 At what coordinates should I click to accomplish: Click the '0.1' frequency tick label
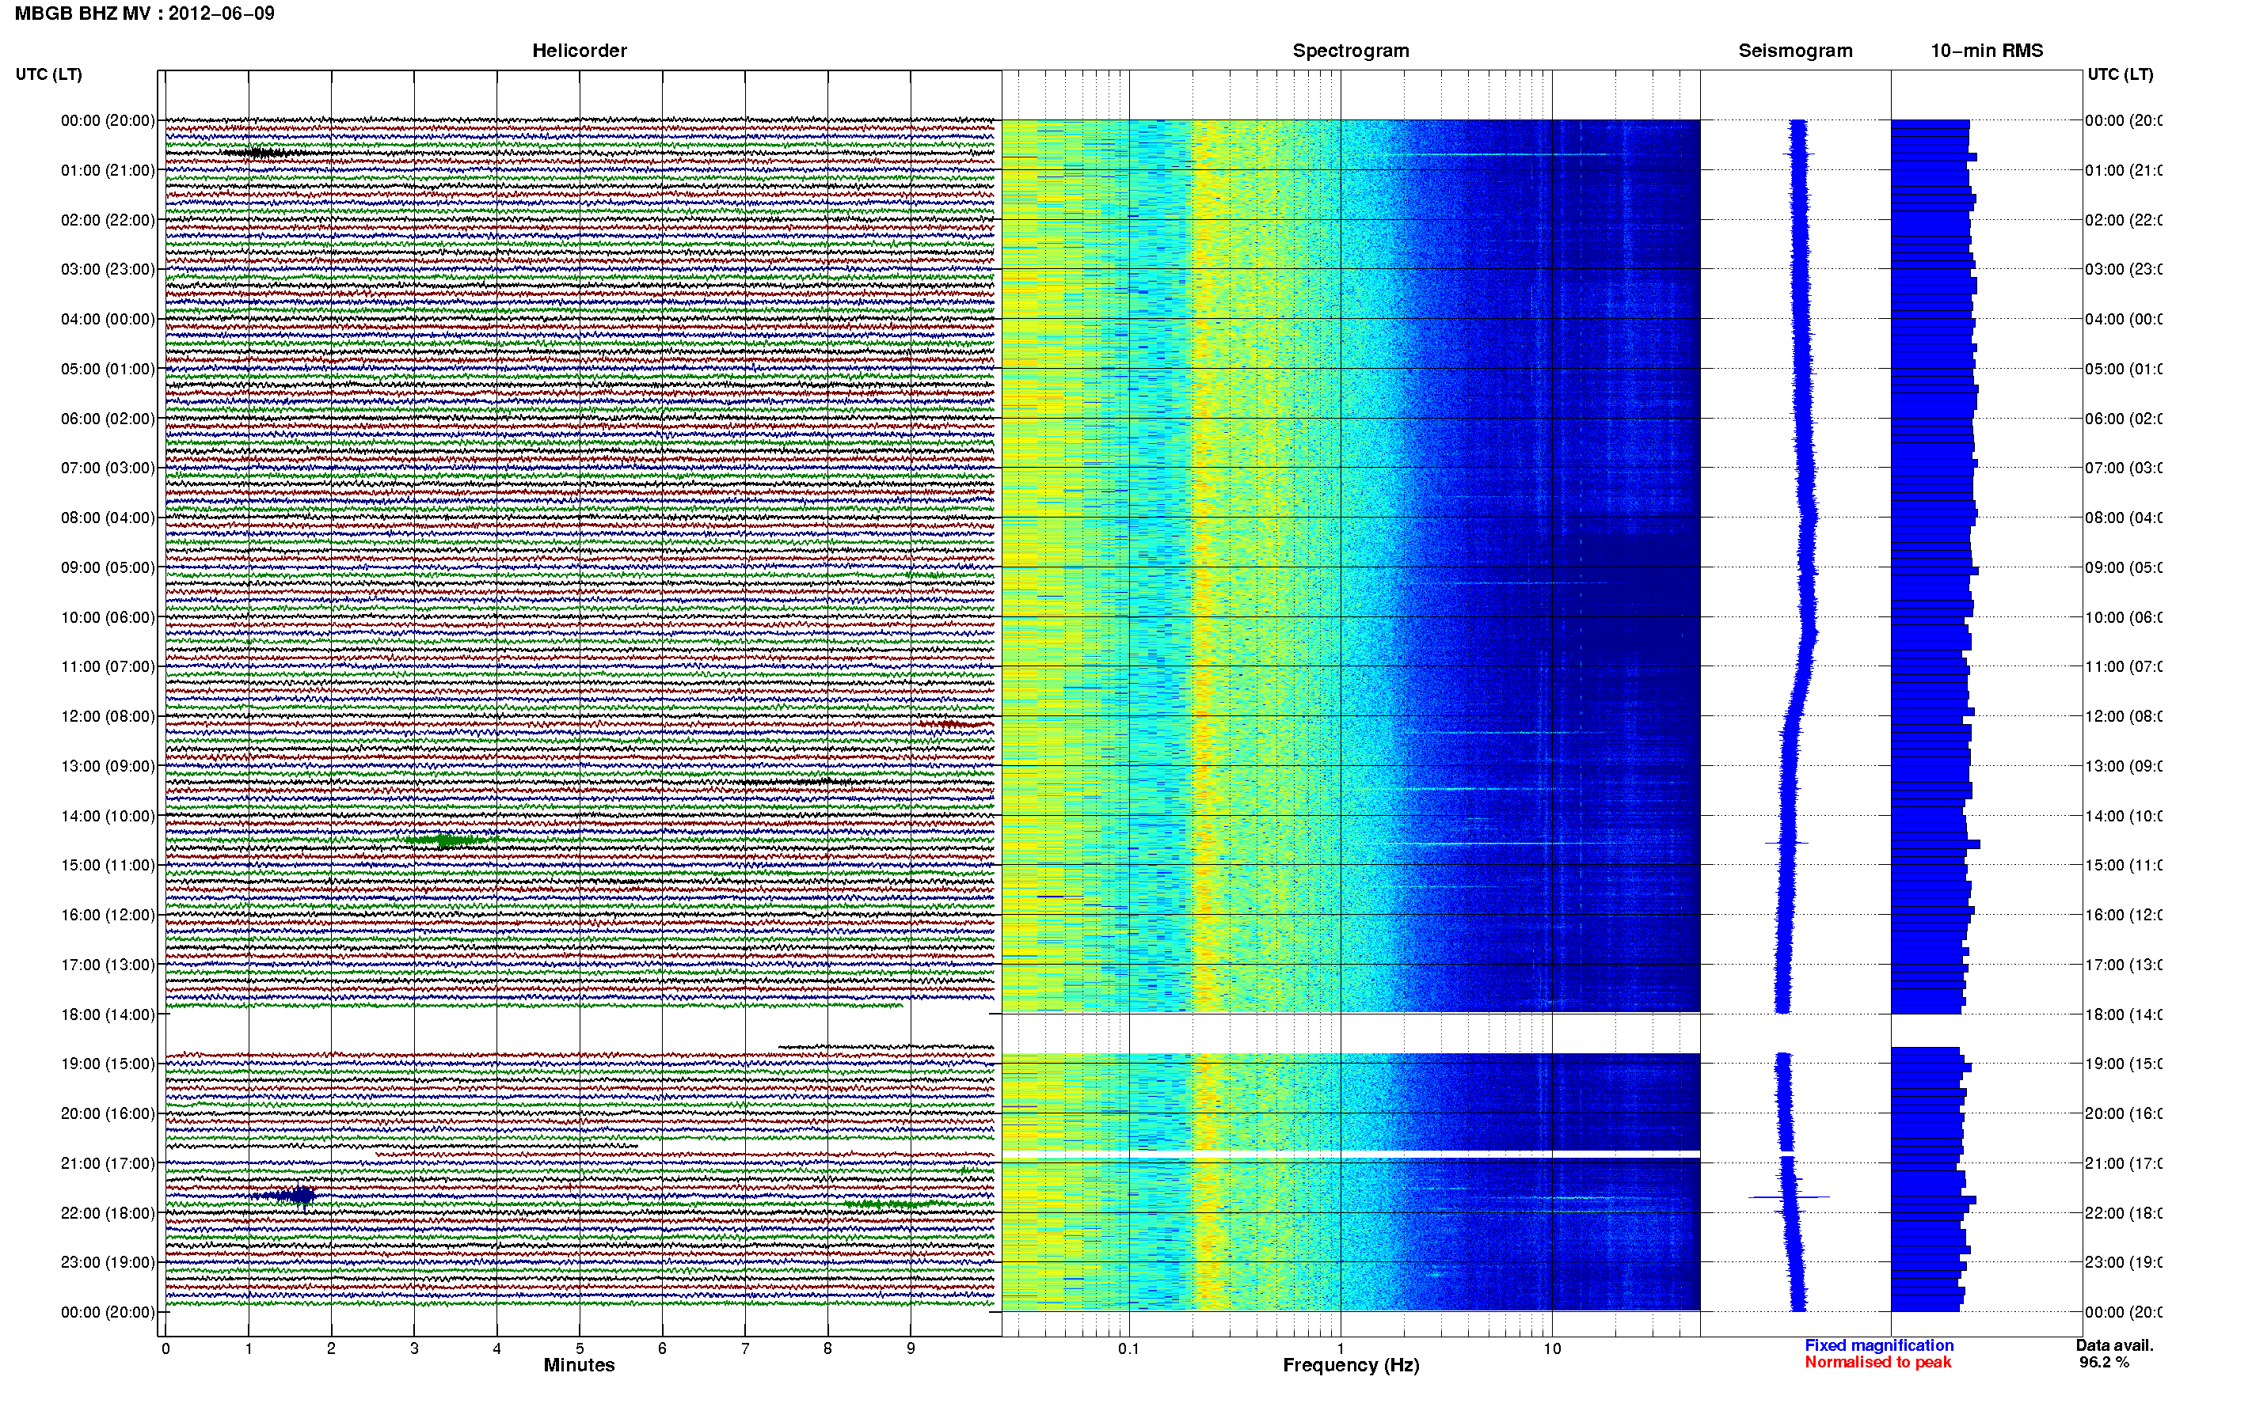coord(1128,1348)
